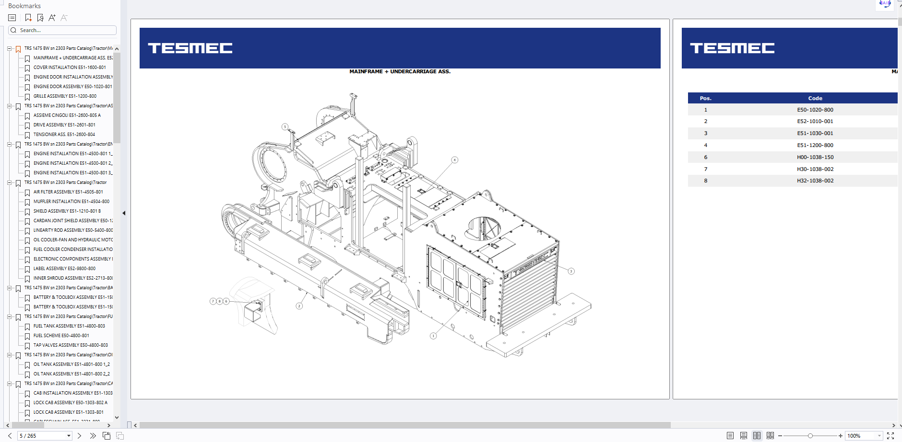Viewport: 902px width, 442px height.
Task: Click the zoom in plus button
Action: coord(841,436)
